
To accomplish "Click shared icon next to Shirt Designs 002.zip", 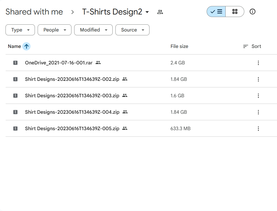I will pos(125,79).
